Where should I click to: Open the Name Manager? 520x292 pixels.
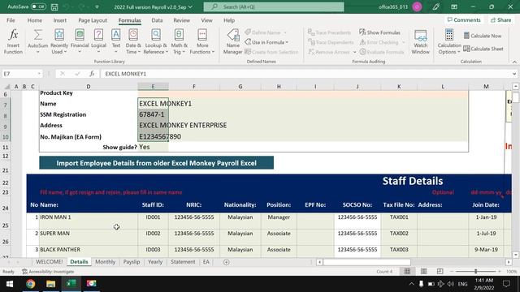(x=233, y=41)
